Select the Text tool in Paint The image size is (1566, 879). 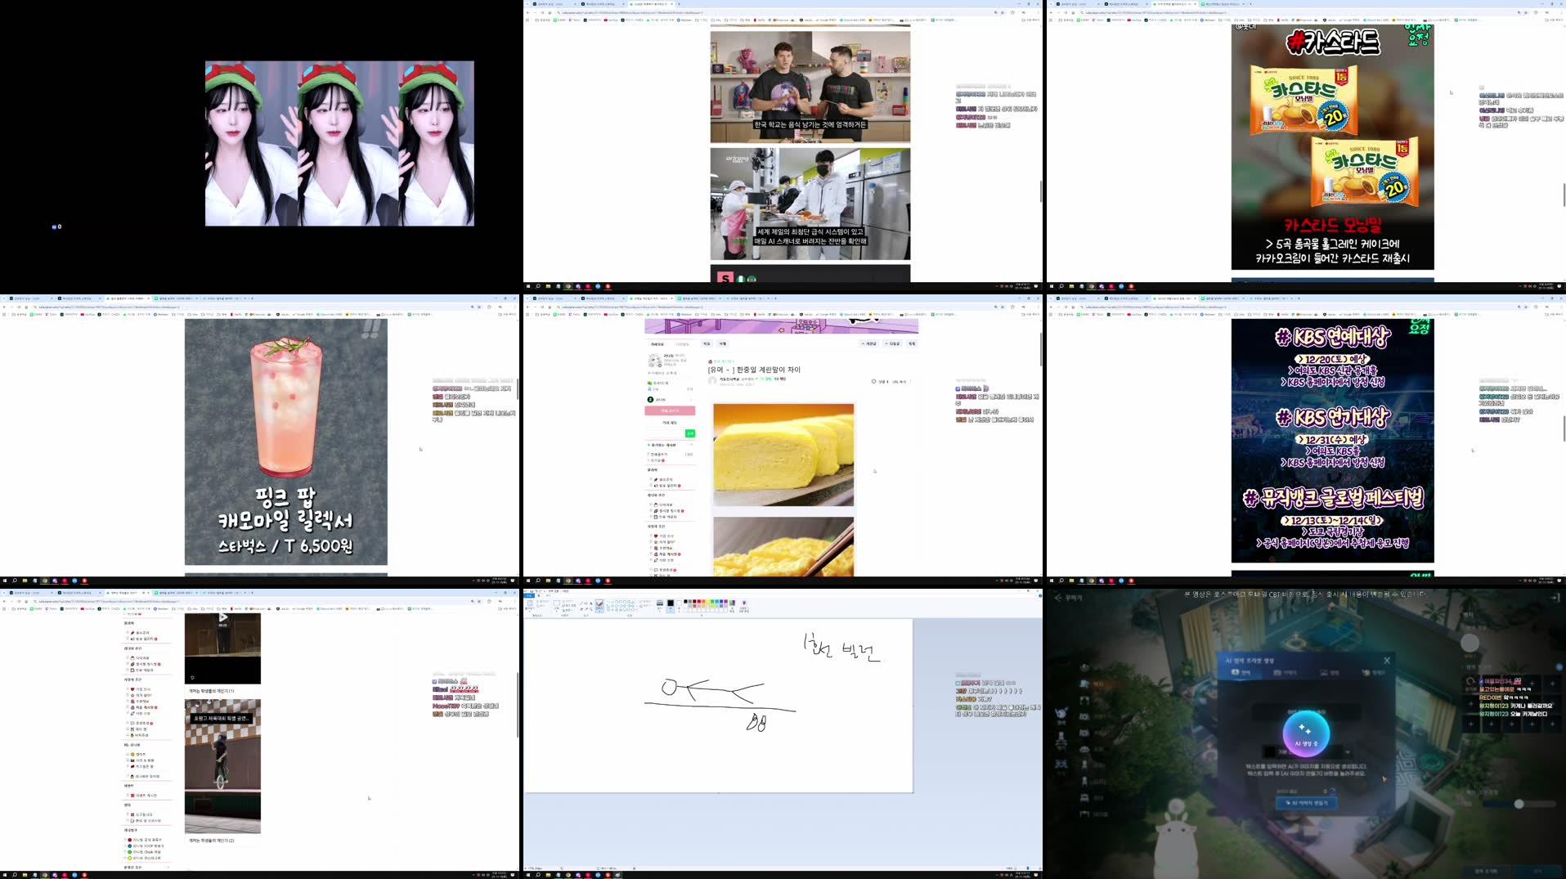(x=590, y=603)
